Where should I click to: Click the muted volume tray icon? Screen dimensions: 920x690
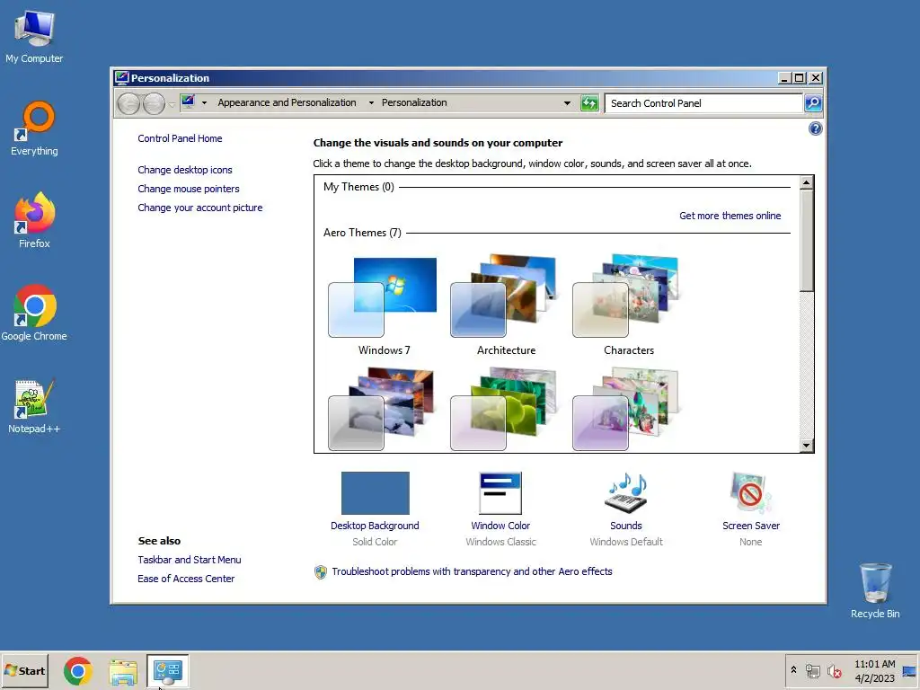834,670
